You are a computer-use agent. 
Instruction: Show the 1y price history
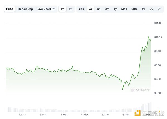pos(115,9)
